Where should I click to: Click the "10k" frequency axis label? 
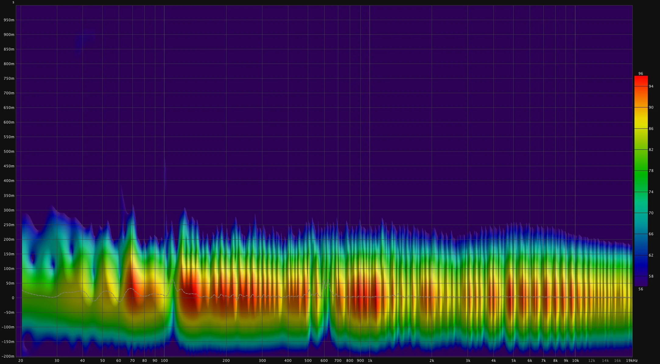pyautogui.click(x=576, y=361)
